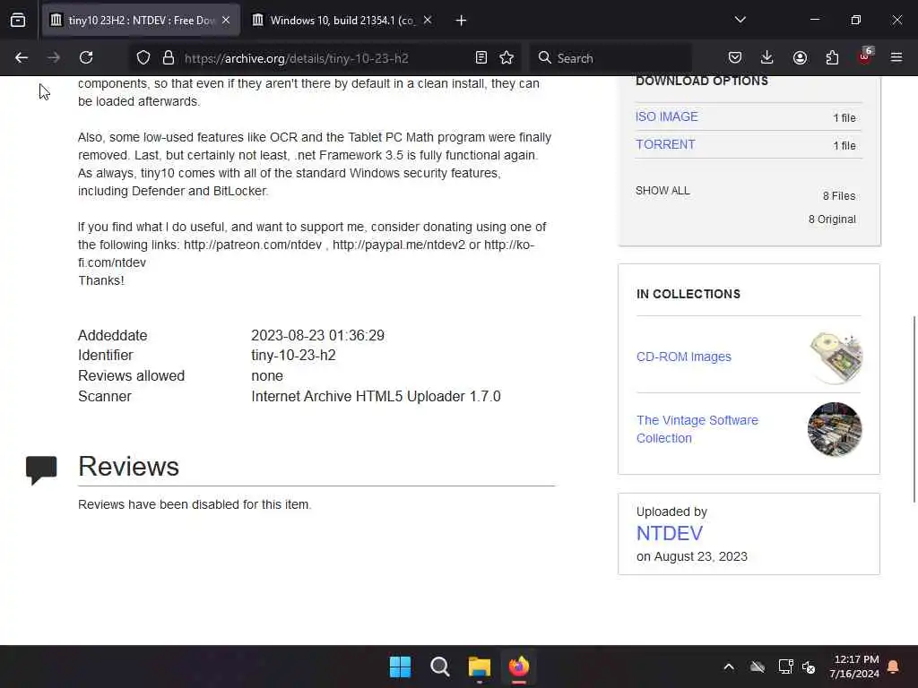Open CD-ROM Images collection
Screen dimensions: 918x688
(x=684, y=357)
